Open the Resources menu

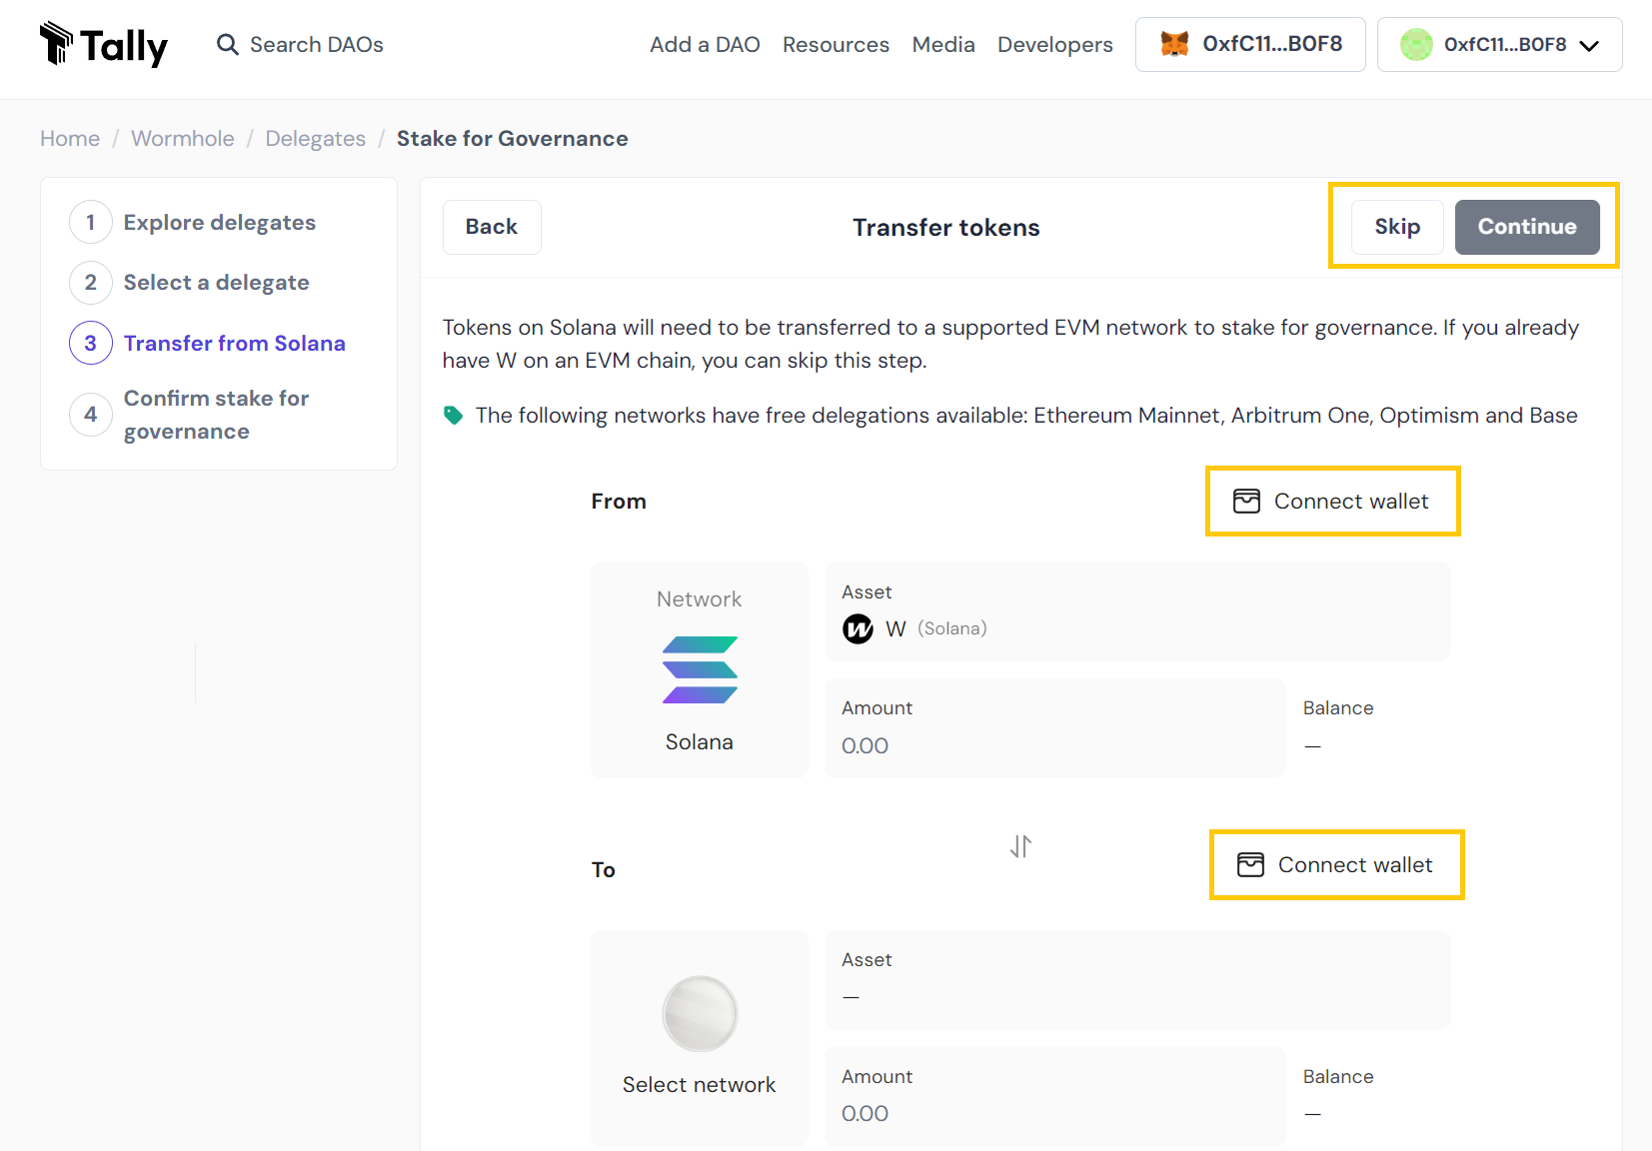pyautogui.click(x=835, y=45)
